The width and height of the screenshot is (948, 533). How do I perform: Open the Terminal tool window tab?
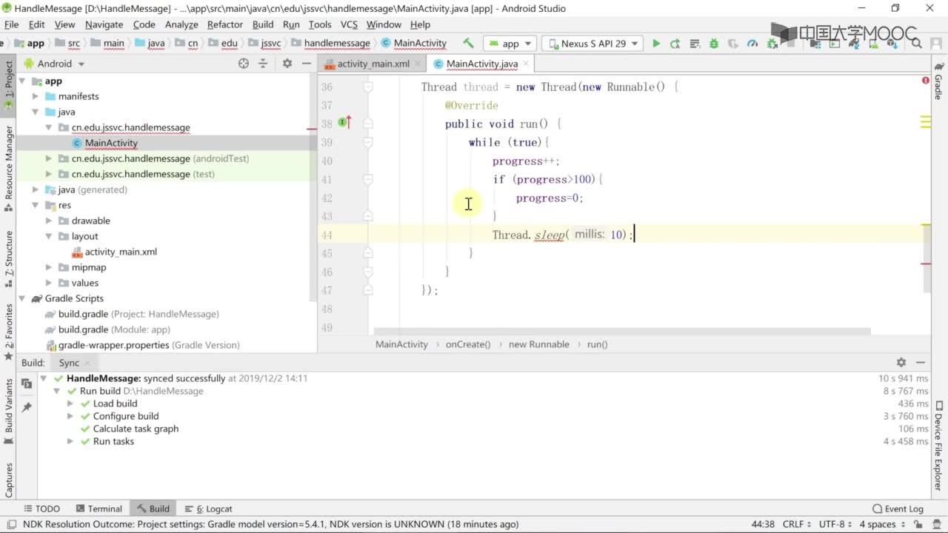click(x=99, y=509)
